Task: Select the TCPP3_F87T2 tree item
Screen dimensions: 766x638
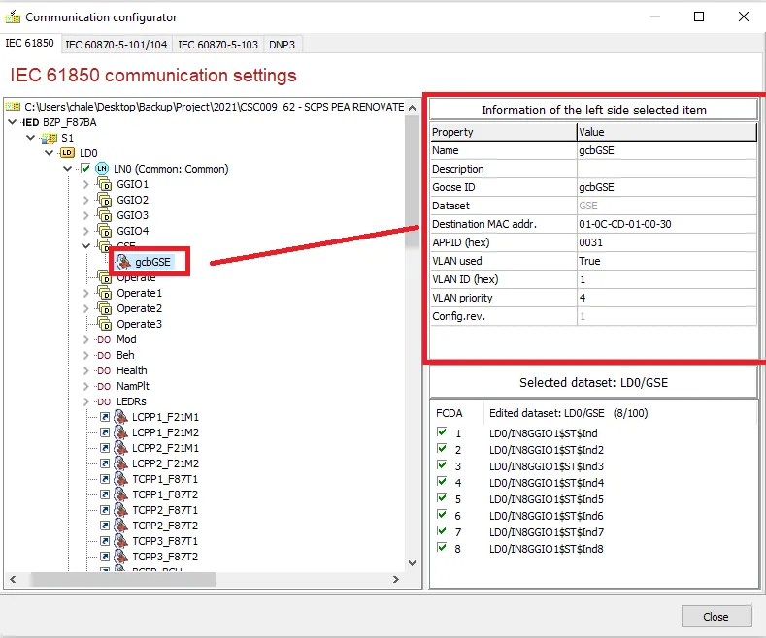Action: pos(165,557)
